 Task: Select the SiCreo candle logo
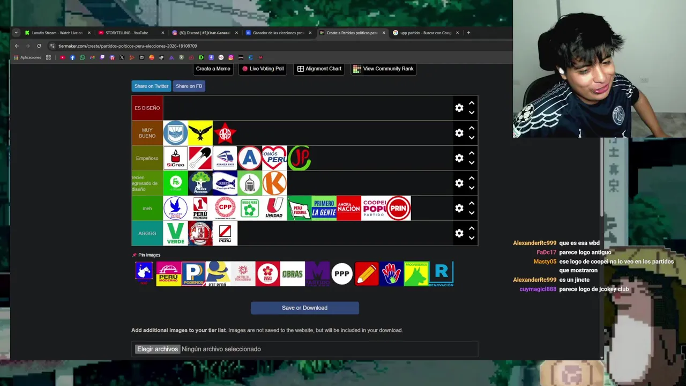pyautogui.click(x=175, y=158)
